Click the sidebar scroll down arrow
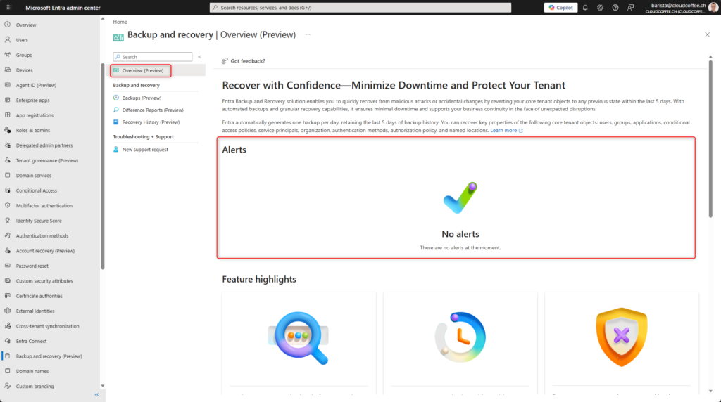This screenshot has height=402, width=721. tap(103, 386)
